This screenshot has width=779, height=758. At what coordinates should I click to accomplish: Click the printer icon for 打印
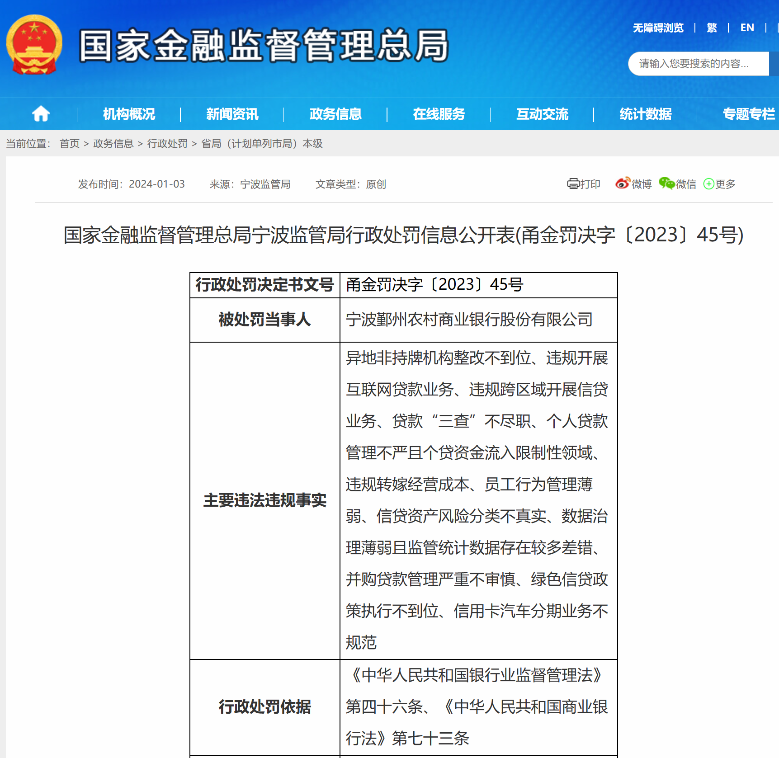573,184
